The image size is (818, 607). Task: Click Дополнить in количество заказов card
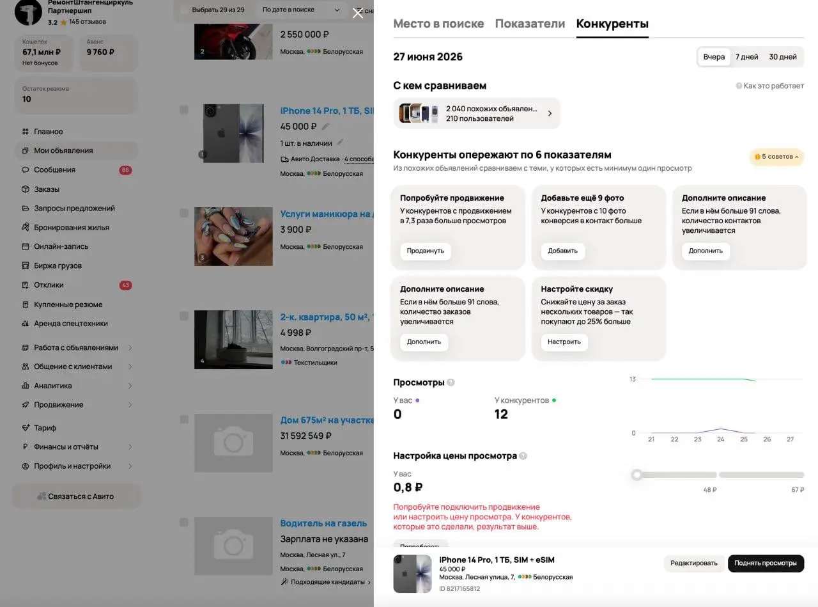click(x=424, y=342)
